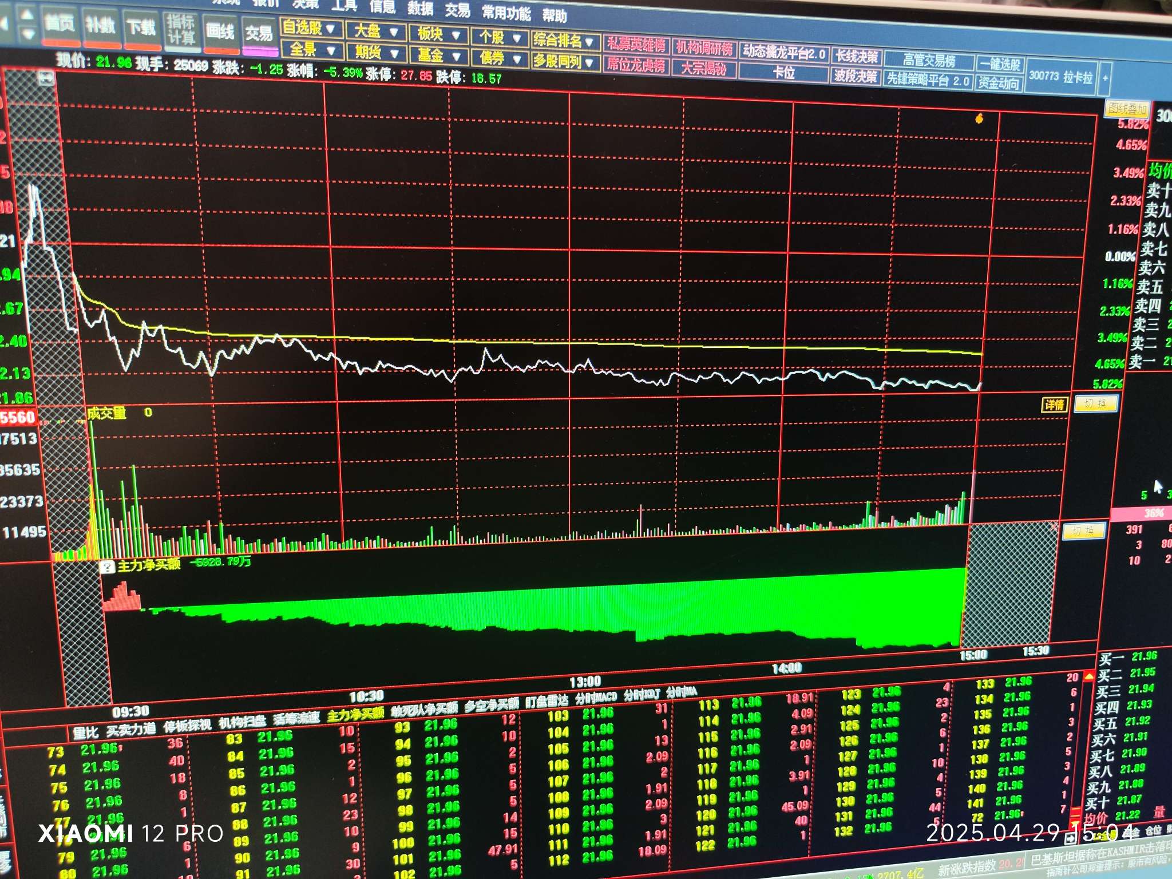The image size is (1172, 879).
Task: Open the 信息 menu
Action: point(382,7)
